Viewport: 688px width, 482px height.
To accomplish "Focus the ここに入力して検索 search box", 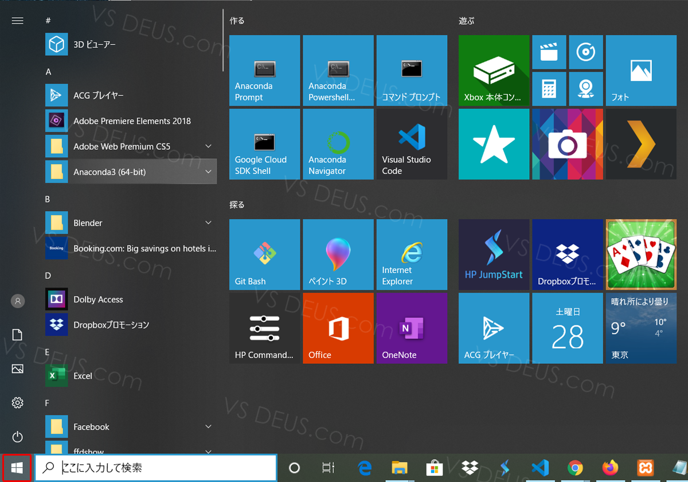I will [156, 468].
